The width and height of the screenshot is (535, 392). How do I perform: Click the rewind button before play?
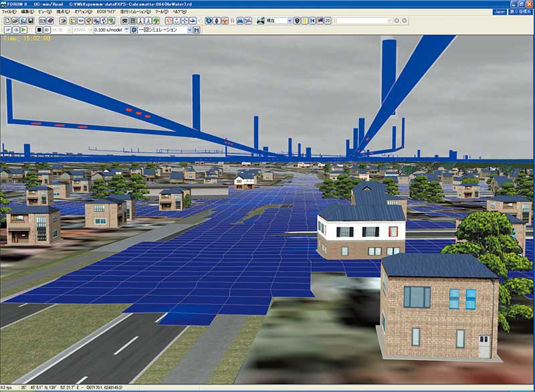(15, 29)
